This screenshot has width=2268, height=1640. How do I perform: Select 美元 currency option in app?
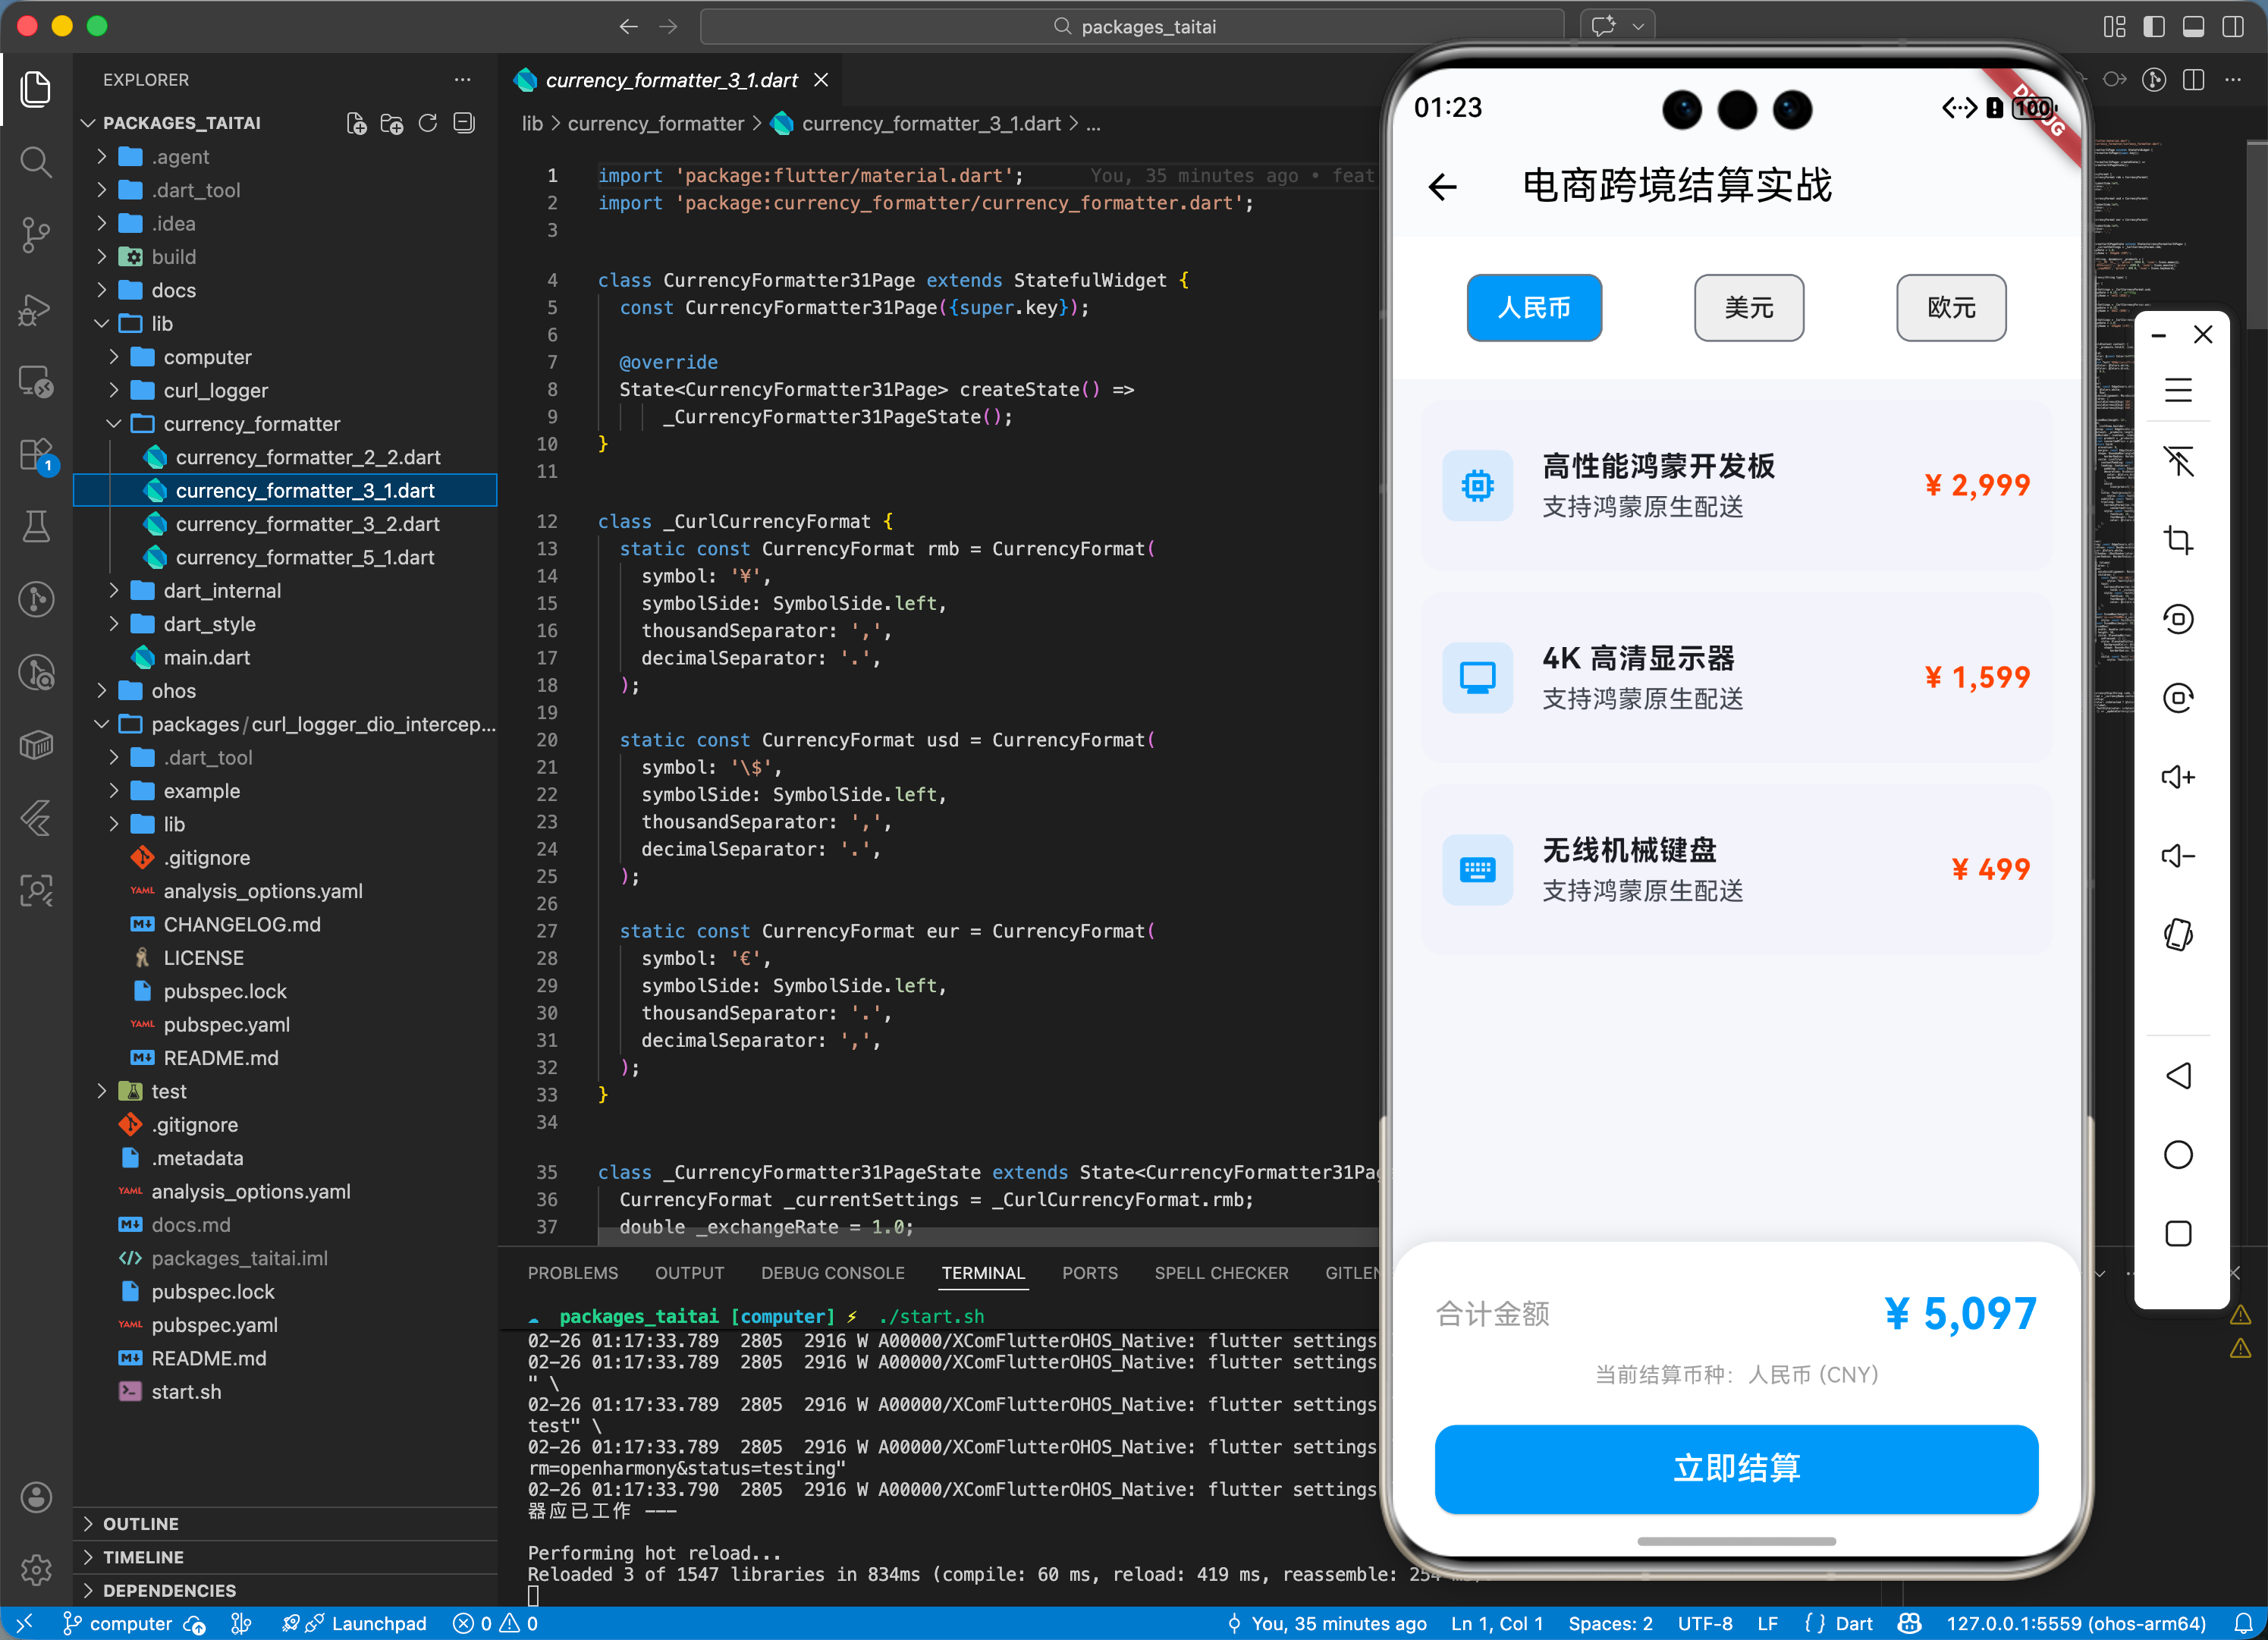(x=1748, y=307)
